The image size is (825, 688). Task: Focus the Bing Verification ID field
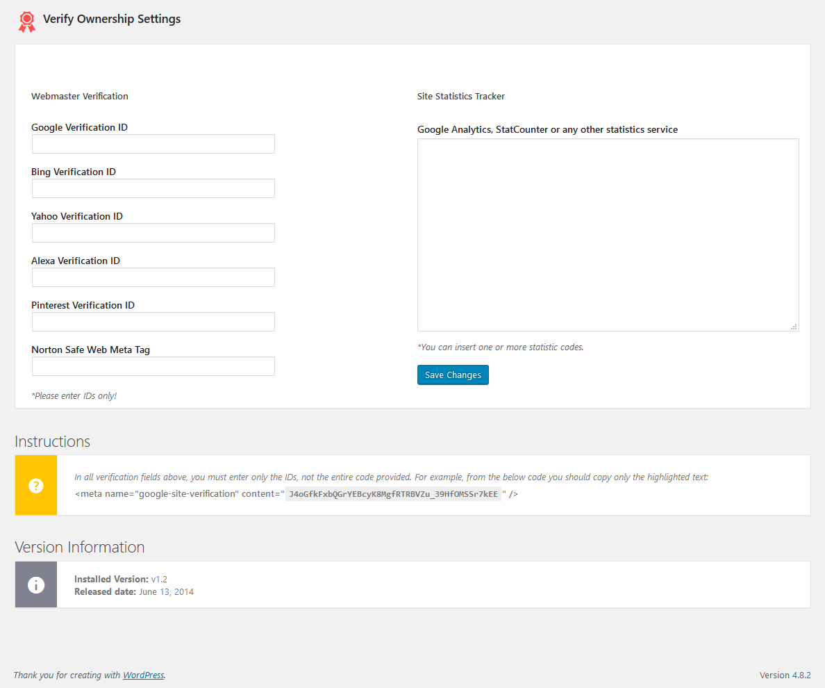[x=153, y=188]
